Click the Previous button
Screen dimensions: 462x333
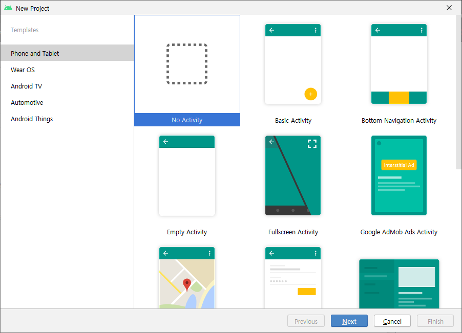(306, 321)
